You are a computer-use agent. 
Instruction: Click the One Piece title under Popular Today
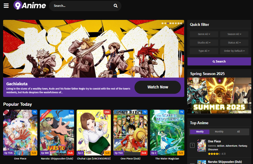coord(20,159)
